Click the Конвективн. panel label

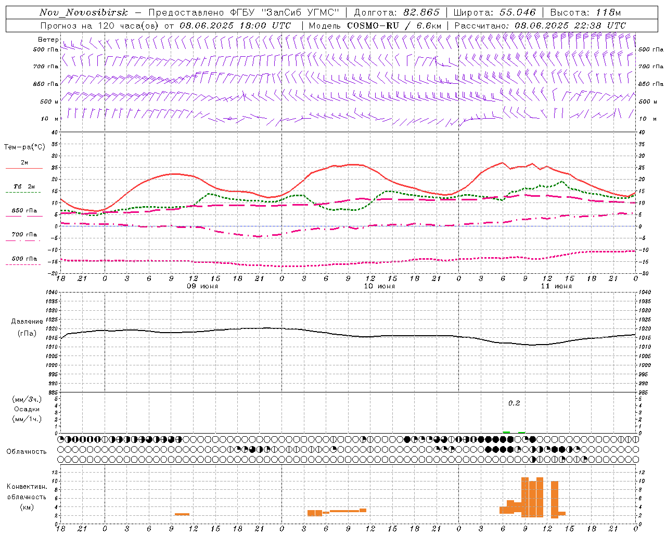pos(27,487)
